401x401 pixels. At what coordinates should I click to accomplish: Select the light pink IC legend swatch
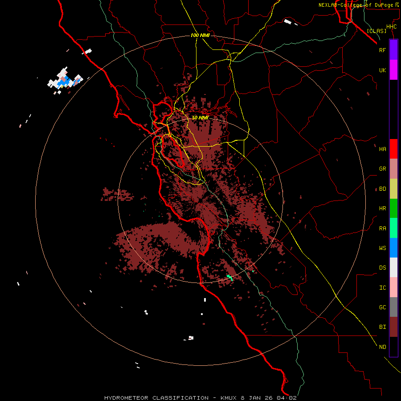tap(393, 287)
